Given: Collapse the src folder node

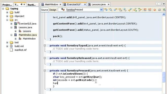Looking at the screenshot, I should click(7, 20).
